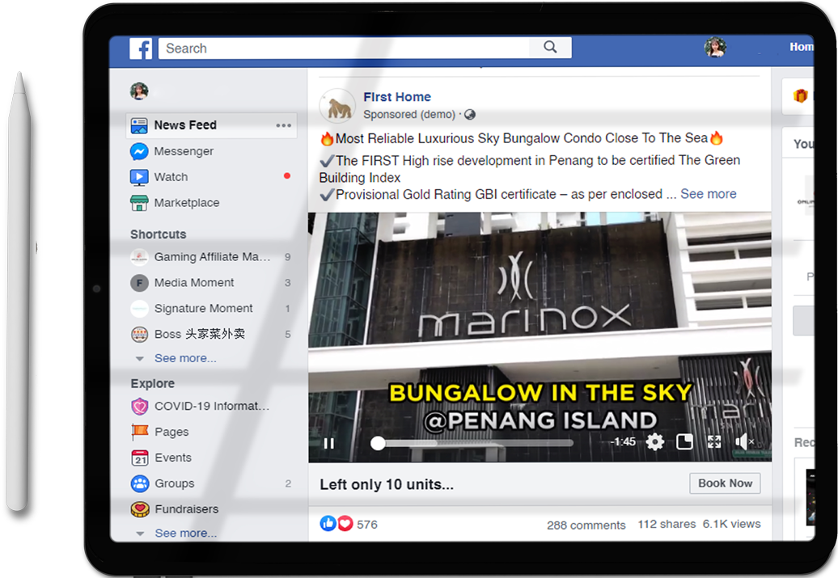
Task: Click the video progress bar
Action: [477, 443]
